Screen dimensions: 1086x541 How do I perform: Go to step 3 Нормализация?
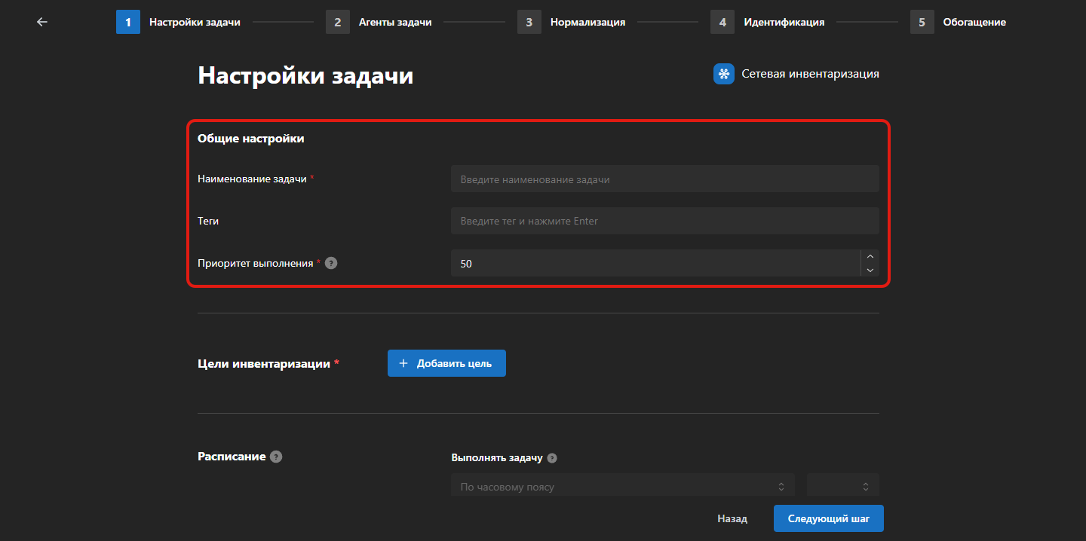(572, 22)
